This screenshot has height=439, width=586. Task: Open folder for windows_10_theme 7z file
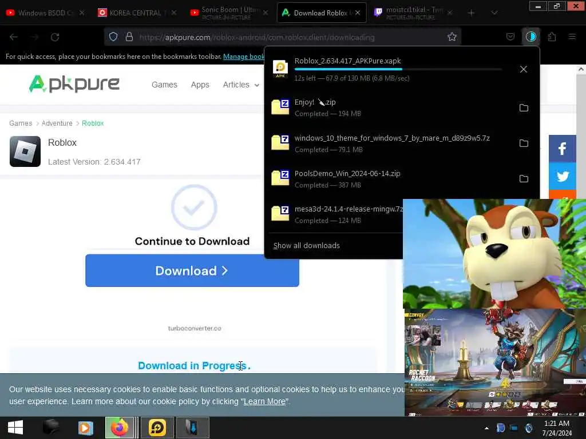coord(524,143)
